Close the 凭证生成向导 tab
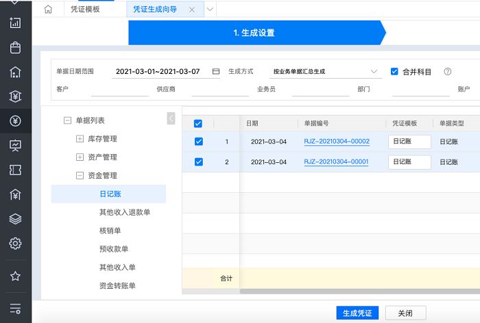 click(x=192, y=10)
